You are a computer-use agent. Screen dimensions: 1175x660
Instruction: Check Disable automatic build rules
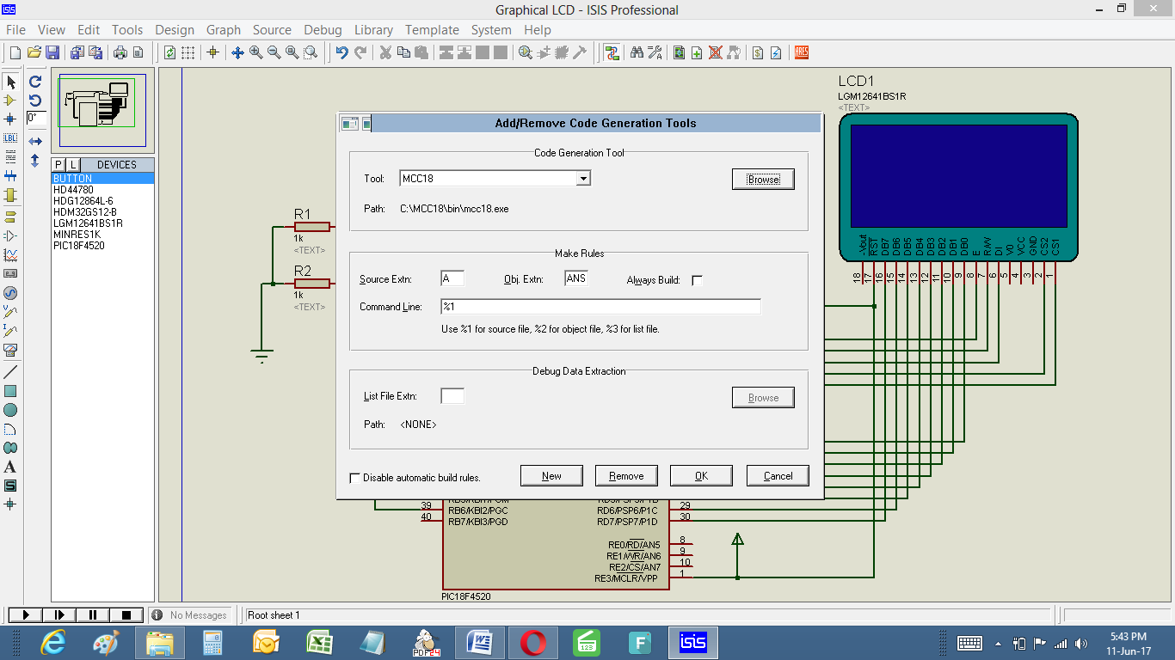355,475
